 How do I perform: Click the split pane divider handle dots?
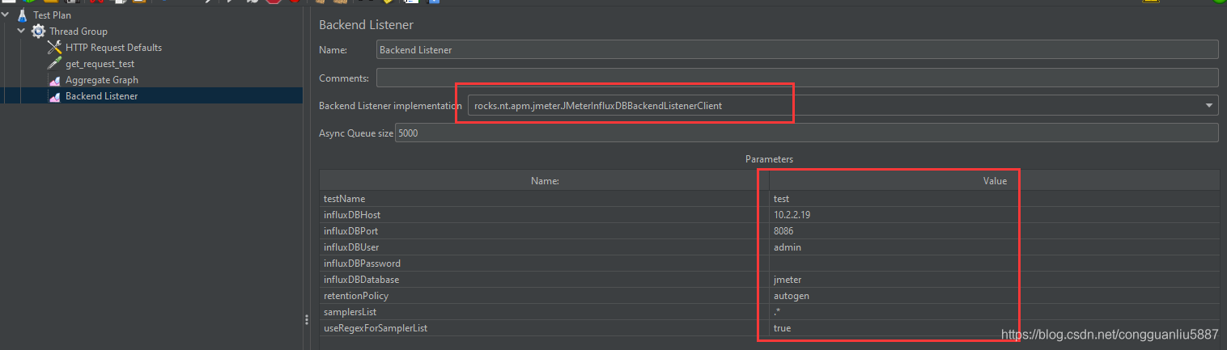[x=306, y=320]
